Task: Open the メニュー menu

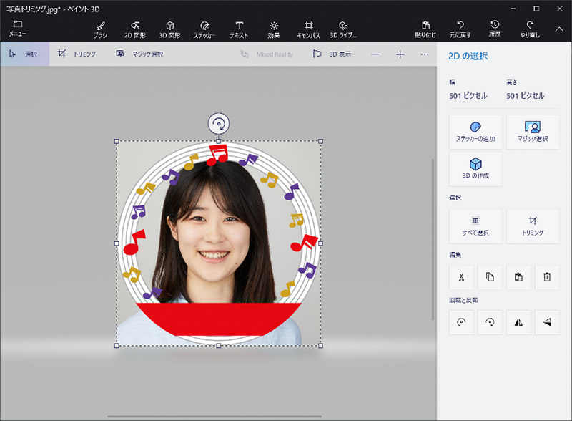Action: 17,28
